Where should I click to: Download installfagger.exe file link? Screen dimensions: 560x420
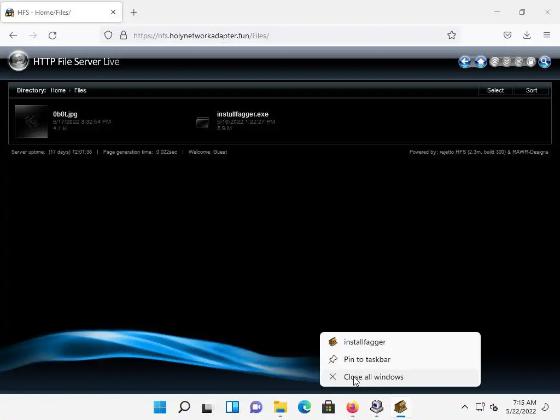[242, 114]
